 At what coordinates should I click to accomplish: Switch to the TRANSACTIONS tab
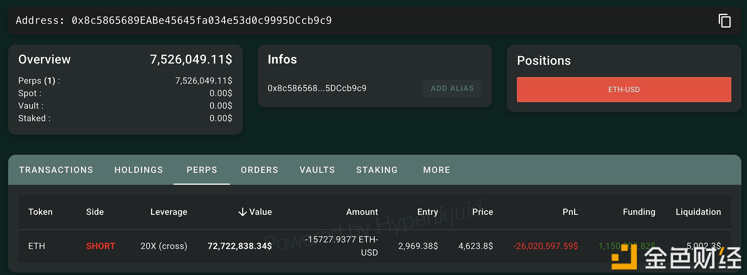point(56,170)
